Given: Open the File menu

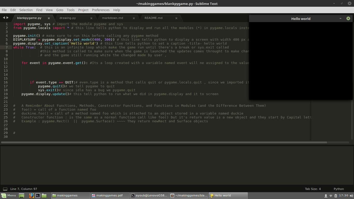Looking at the screenshot, I should pos(4,10).
